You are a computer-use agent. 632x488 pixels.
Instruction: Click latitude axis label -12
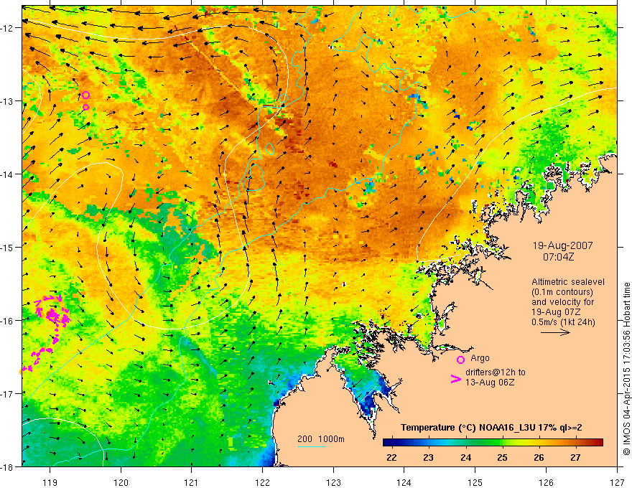click(8, 28)
